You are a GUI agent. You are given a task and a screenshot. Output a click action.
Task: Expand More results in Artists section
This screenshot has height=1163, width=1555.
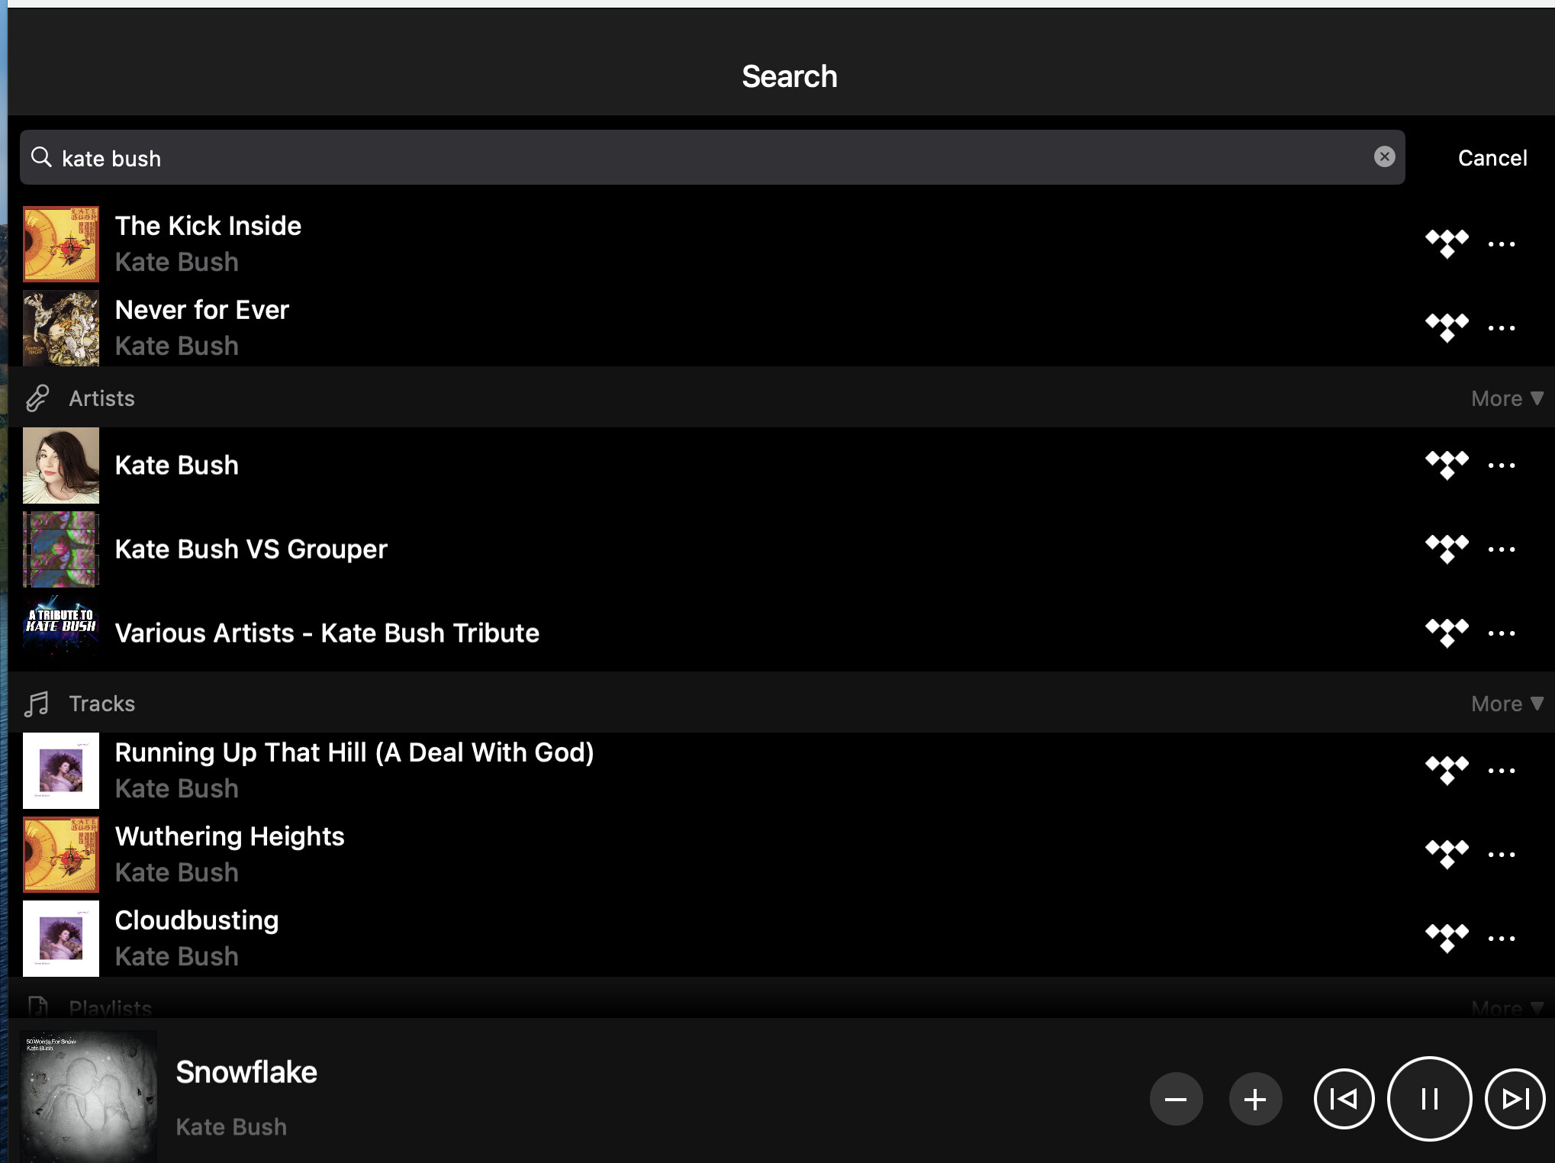[1506, 398]
